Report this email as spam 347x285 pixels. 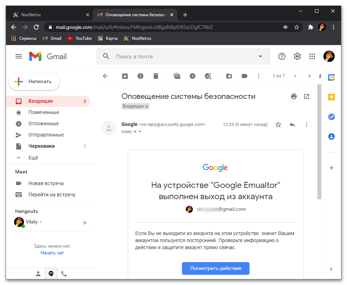[x=140, y=76]
